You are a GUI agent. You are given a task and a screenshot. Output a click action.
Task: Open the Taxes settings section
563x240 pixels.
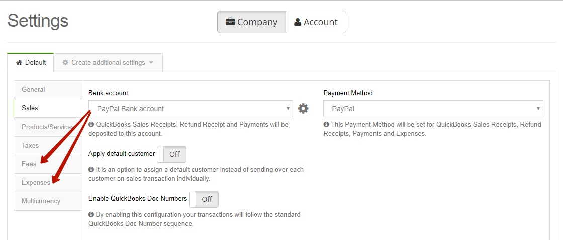(x=48, y=145)
